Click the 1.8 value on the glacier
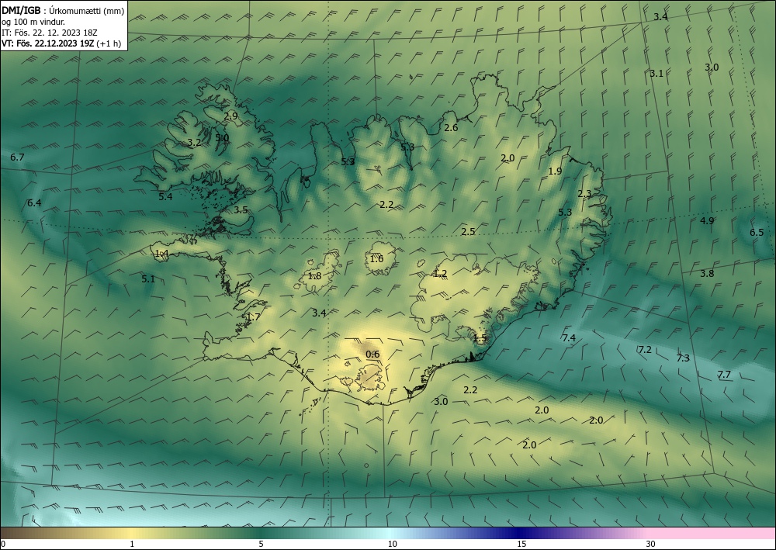This screenshot has width=776, height=550. (315, 275)
